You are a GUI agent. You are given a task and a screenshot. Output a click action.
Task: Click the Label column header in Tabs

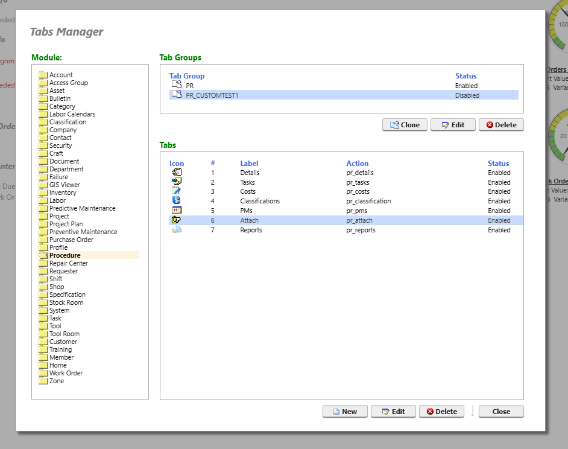pos(249,163)
